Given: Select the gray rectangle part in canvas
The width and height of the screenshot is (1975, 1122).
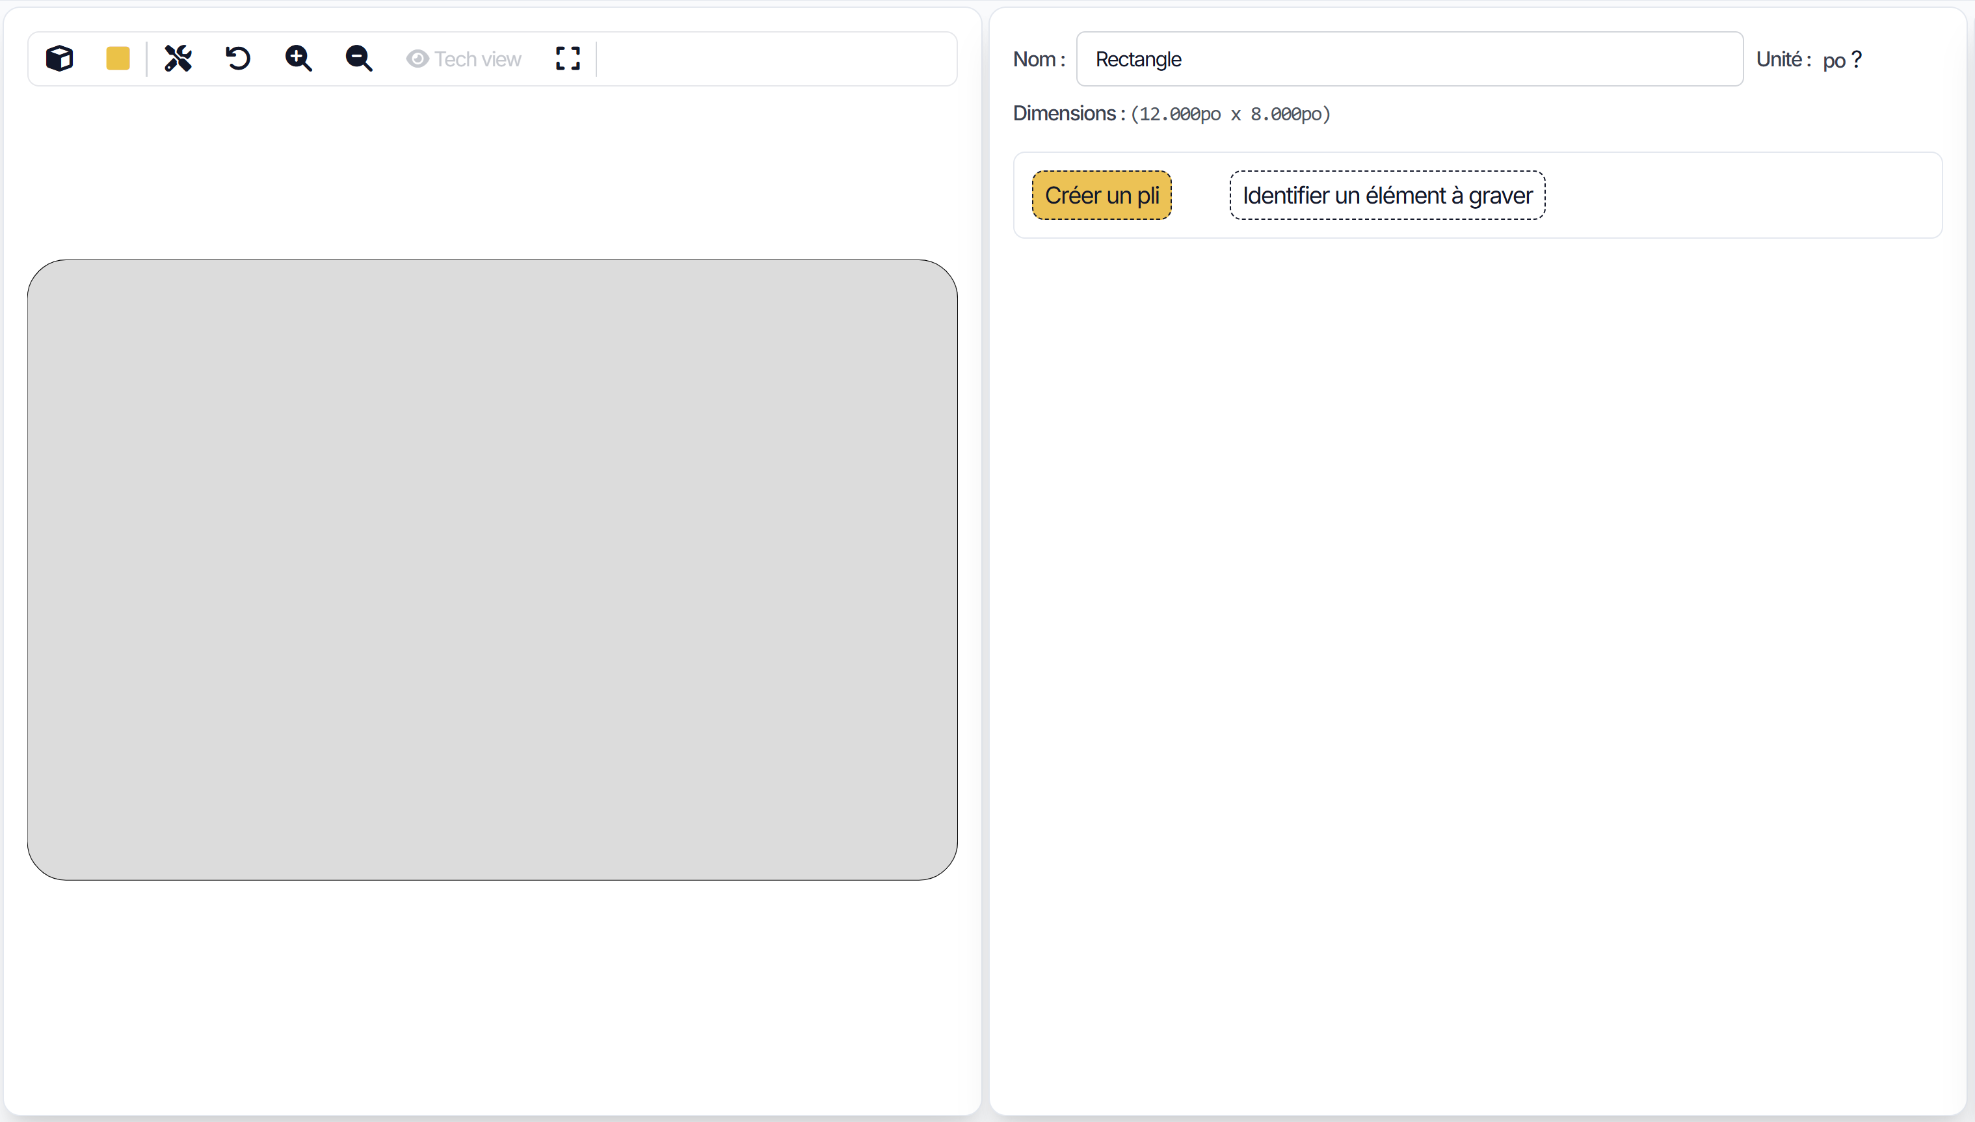Looking at the screenshot, I should [492, 570].
